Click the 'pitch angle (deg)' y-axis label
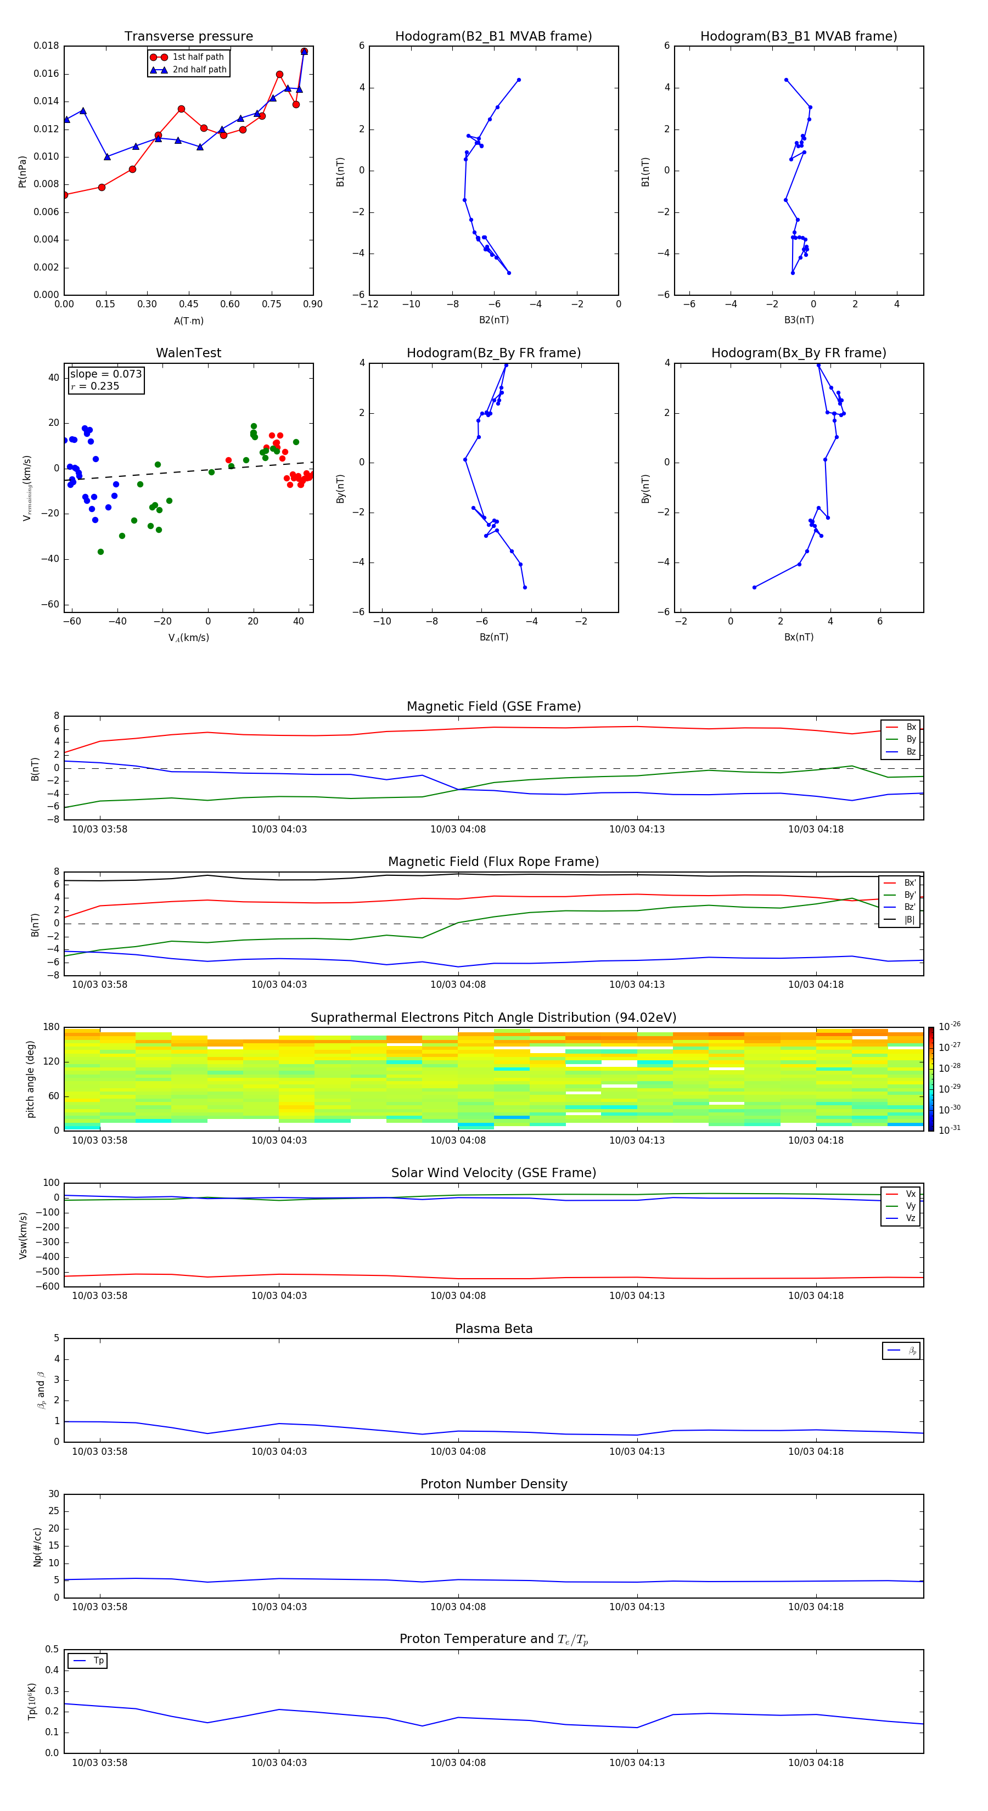The image size is (988, 1811). 30,1079
